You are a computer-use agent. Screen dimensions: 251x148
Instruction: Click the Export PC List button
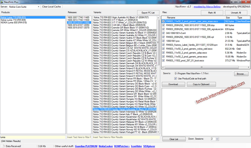click(x=148, y=13)
